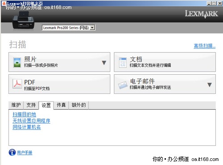Screen dimensions: 223x165
Task: Open the 无线设置应用程序 link
Action: pos(31,121)
